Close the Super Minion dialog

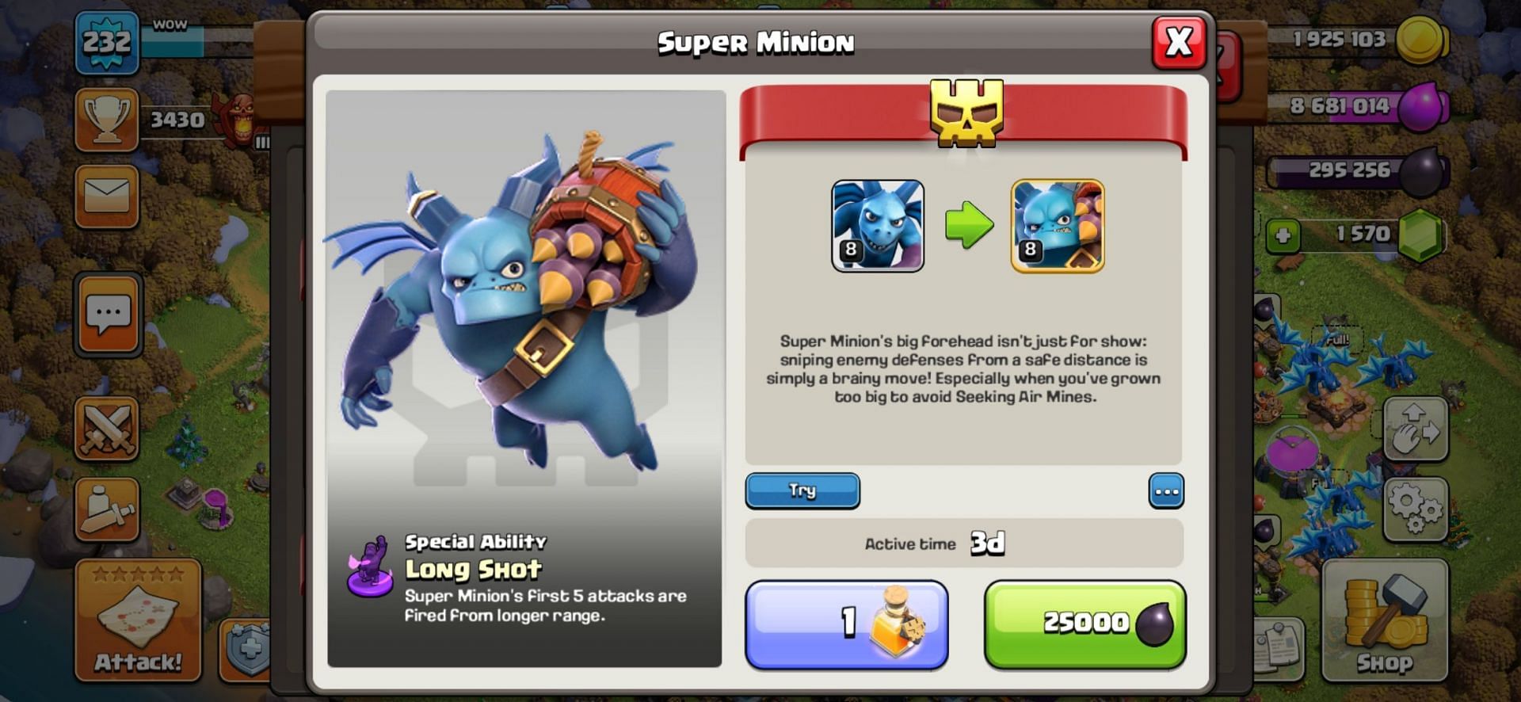point(1179,42)
